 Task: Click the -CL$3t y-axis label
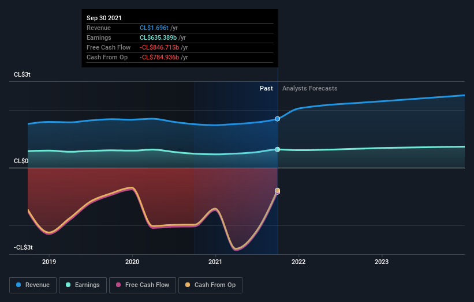coord(23,247)
